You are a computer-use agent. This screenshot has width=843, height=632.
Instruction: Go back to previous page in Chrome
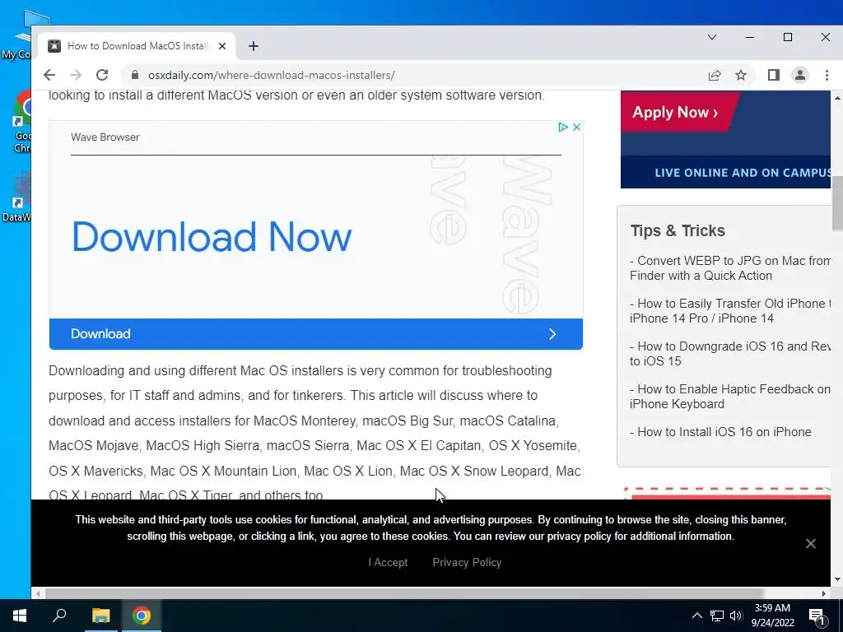pos(49,75)
